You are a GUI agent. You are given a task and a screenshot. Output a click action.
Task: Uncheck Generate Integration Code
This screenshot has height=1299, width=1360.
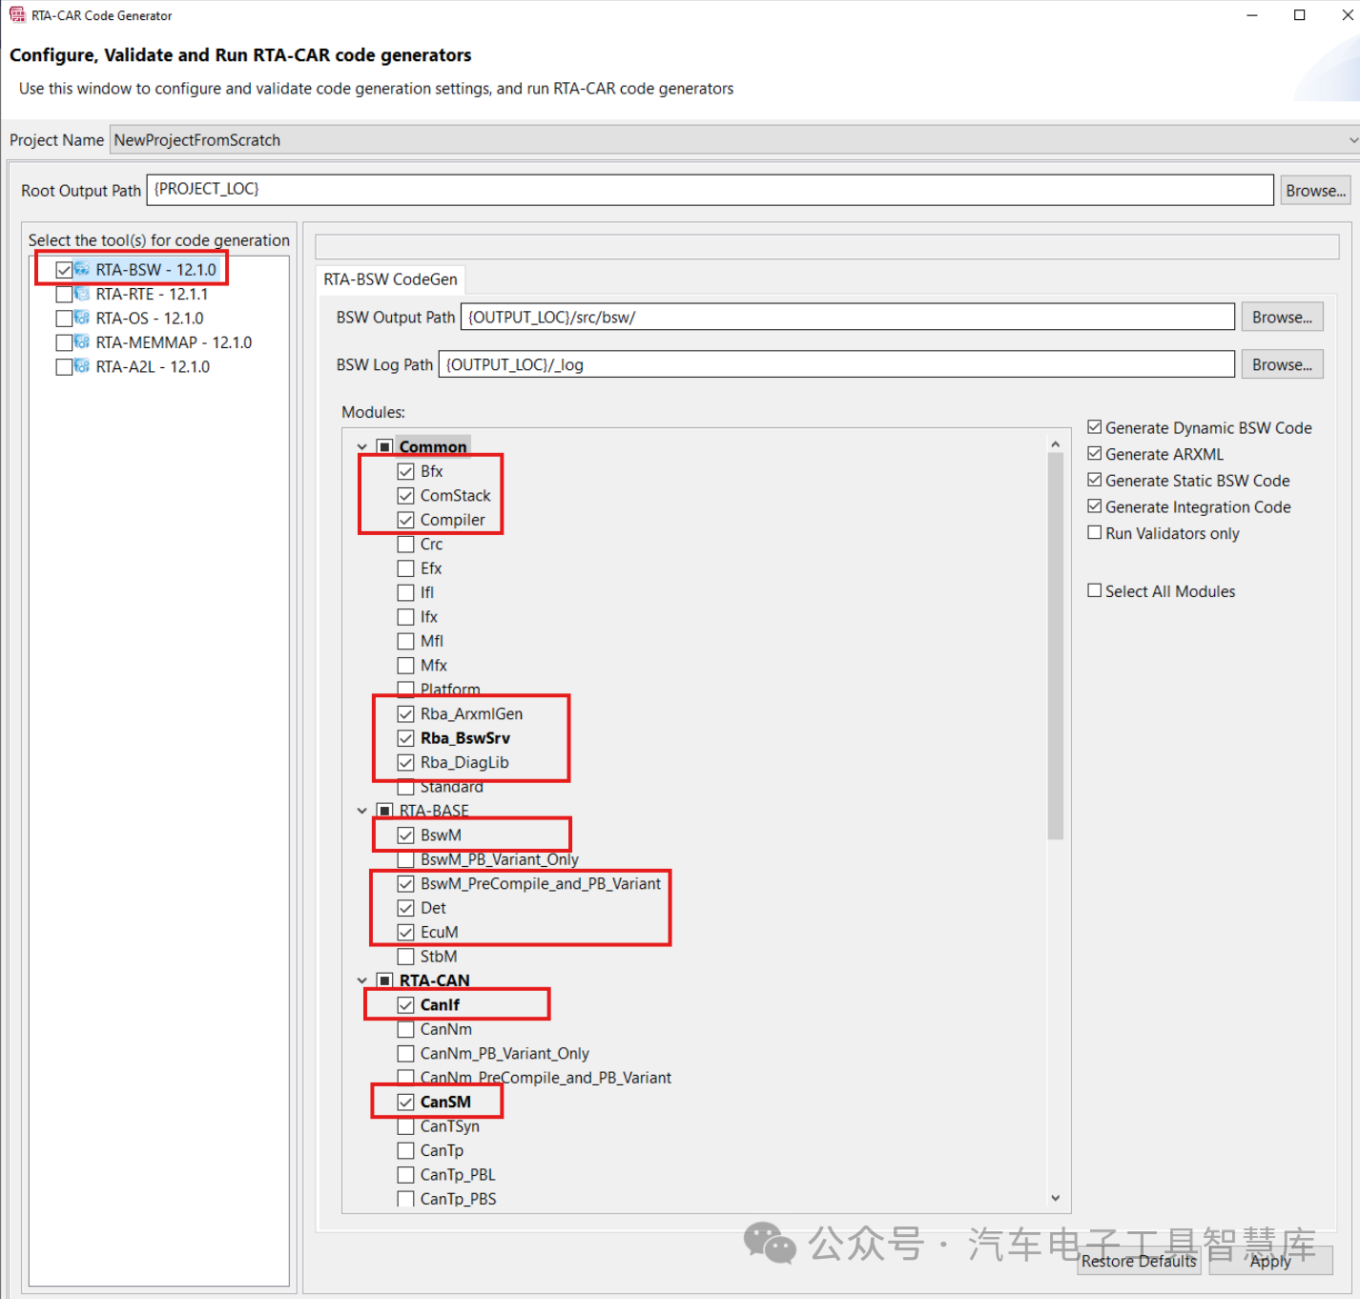[1095, 506]
